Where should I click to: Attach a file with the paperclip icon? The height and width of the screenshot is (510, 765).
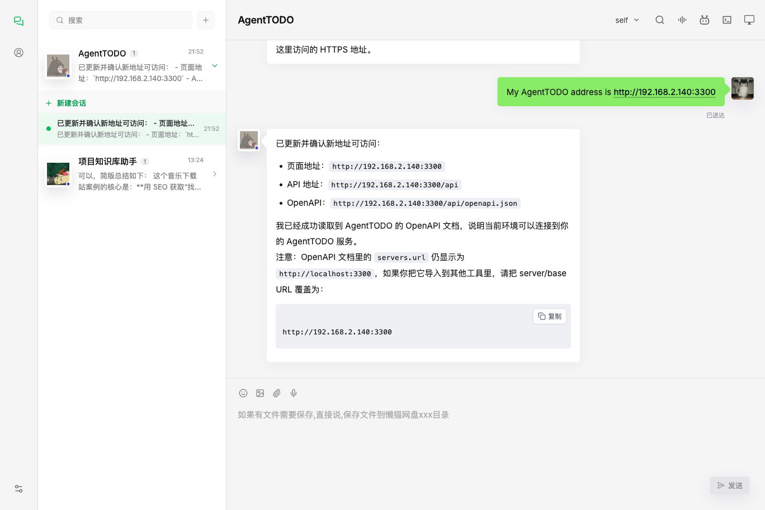point(277,393)
